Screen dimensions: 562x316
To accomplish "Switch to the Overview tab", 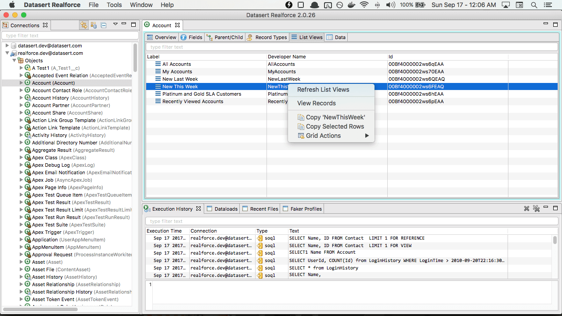I will point(162,37).
